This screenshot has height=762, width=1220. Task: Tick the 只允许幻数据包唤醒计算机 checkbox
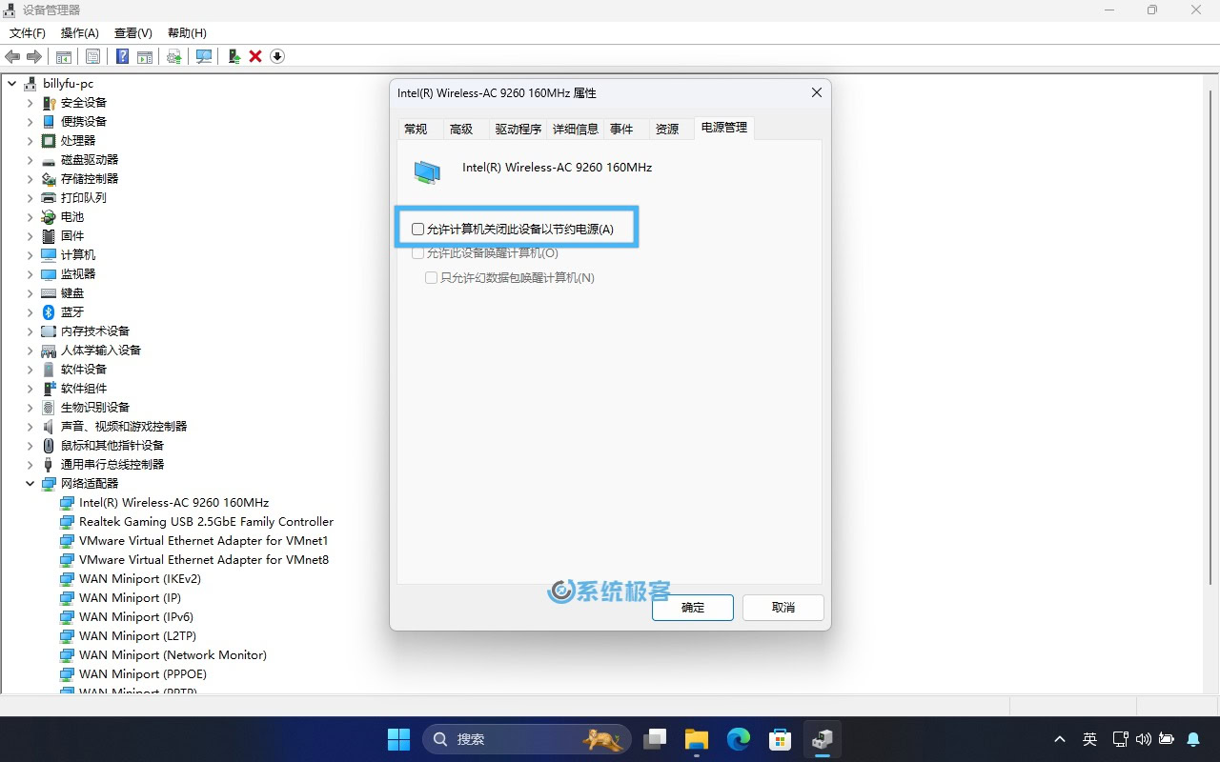[431, 278]
